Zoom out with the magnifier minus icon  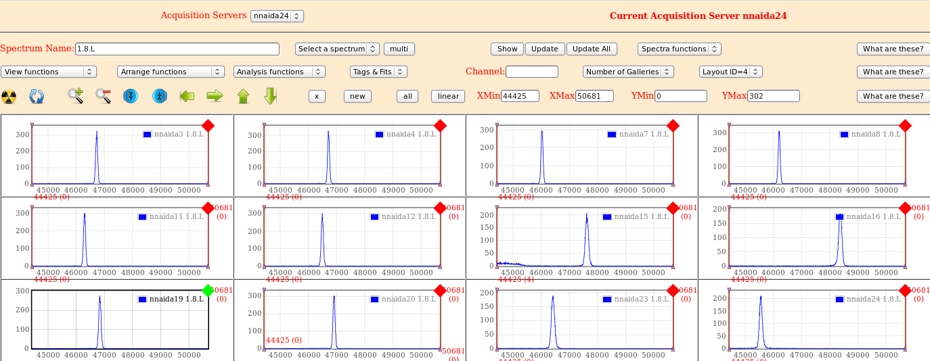[103, 96]
